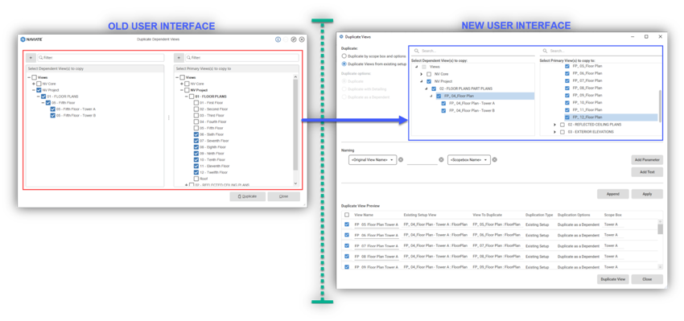Image resolution: width=684 pixels, height=321 pixels.
Task: Open the Original View Name dropdown
Action: [x=373, y=160]
